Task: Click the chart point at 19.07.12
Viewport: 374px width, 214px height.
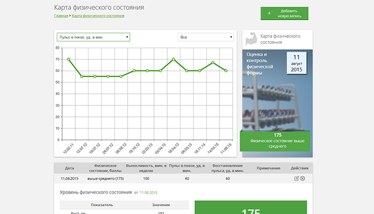Action: pyautogui.click(x=95, y=76)
